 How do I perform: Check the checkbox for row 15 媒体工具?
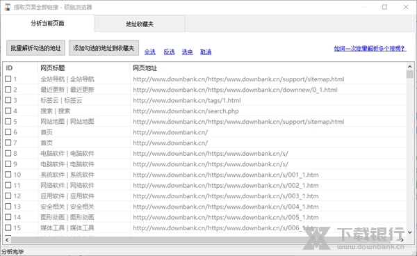tap(8, 227)
